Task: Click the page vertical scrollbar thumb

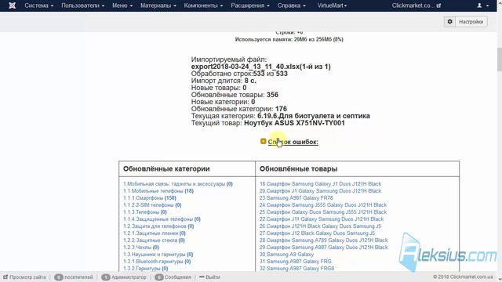Action: point(500,60)
